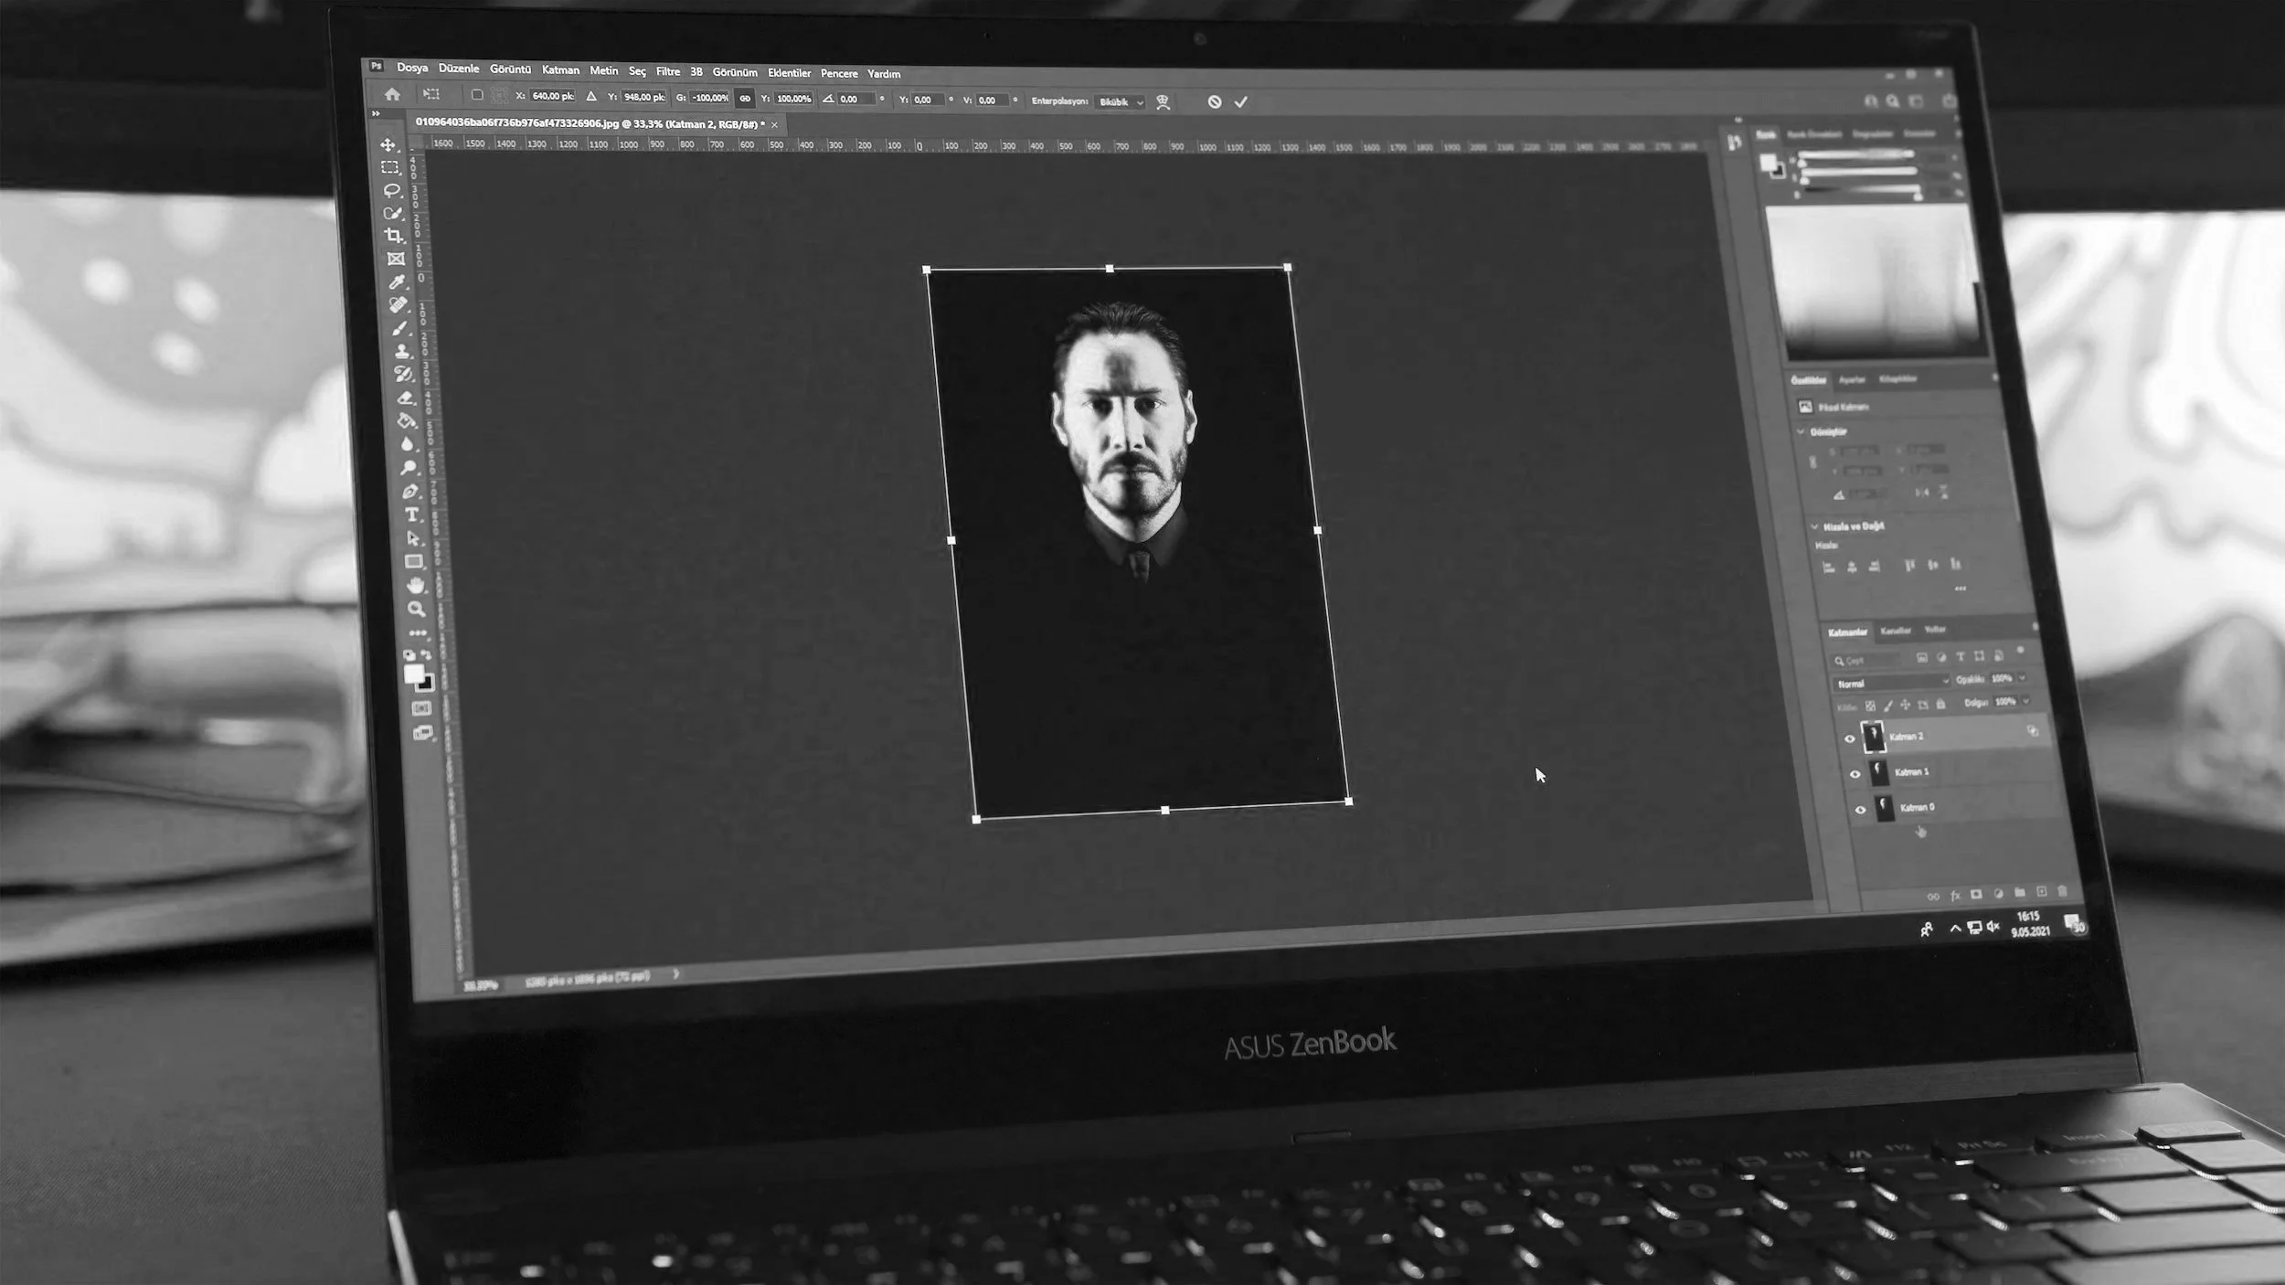Open the Filtre menu
The image size is (2285, 1285).
pos(668,72)
